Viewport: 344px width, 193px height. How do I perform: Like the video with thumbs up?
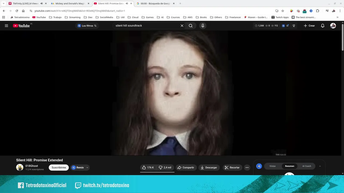[148, 168]
